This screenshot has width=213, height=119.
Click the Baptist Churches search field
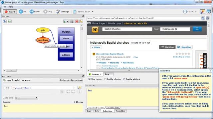coord(127,29)
